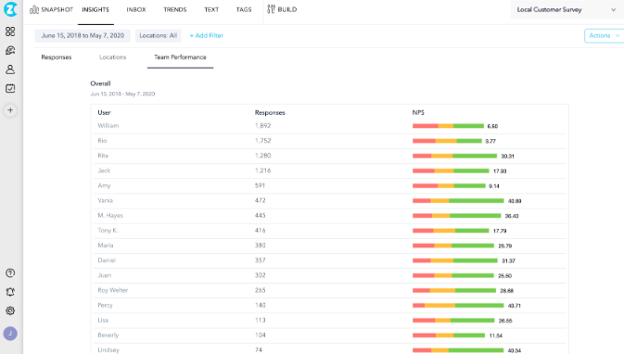This screenshot has height=354, width=624.
Task: Click William's NPS score bar
Action: pos(448,126)
